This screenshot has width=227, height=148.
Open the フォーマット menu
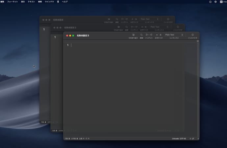pos(13,2)
